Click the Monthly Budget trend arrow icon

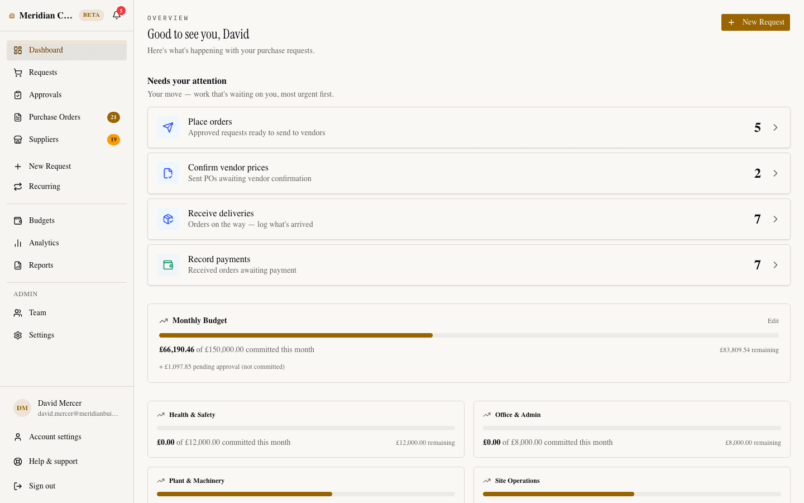tap(164, 321)
